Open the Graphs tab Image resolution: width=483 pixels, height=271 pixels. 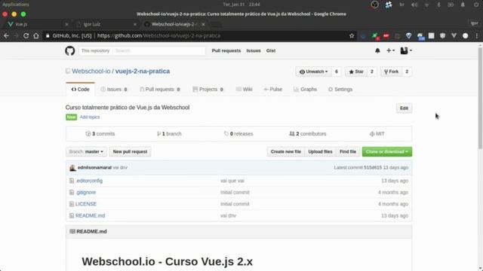[305, 90]
